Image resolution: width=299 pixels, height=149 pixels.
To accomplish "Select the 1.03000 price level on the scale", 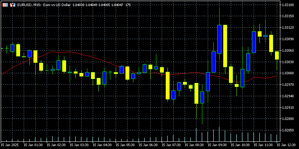I will [289, 73].
